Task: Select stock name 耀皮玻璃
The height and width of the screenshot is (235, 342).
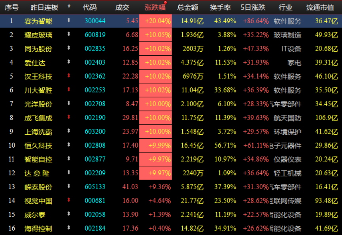Action: pos(38,35)
